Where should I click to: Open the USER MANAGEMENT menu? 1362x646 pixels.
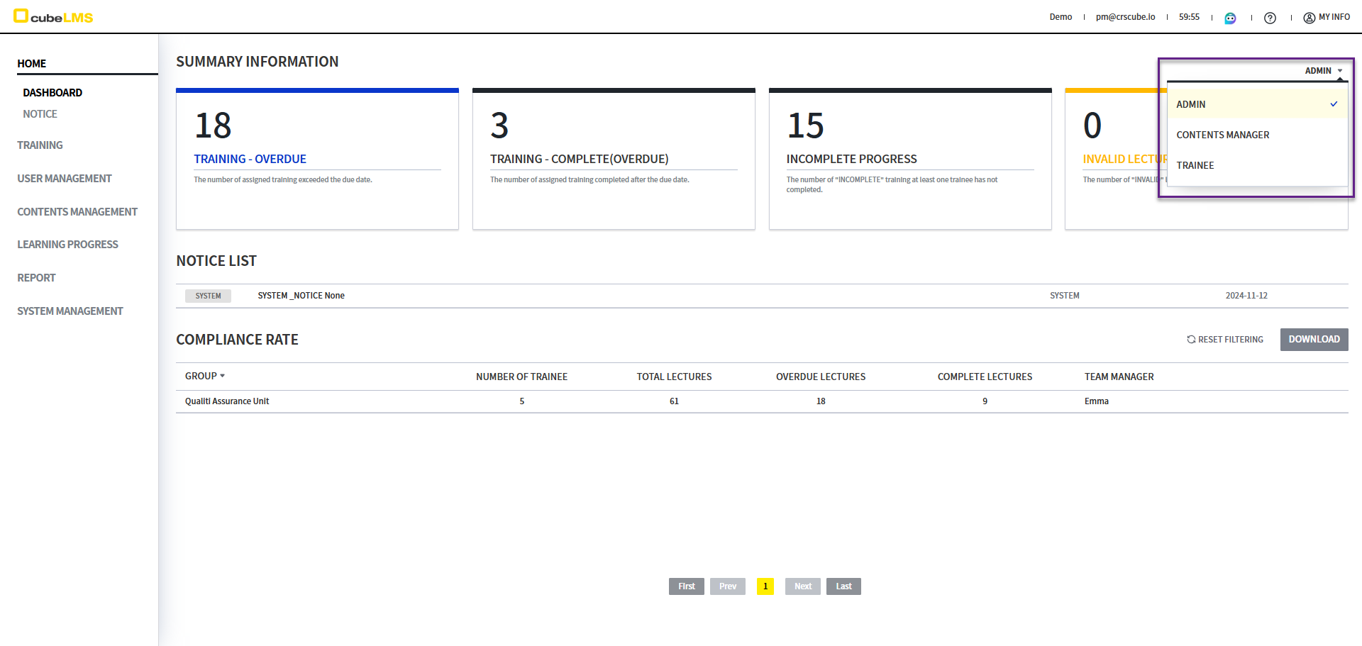[65, 179]
